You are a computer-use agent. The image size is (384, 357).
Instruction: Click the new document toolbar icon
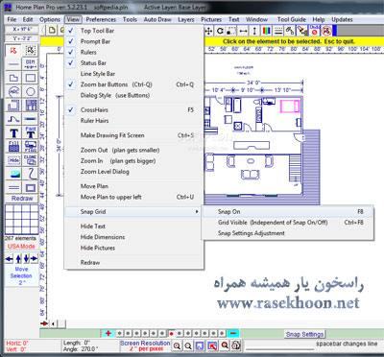pos(52,31)
